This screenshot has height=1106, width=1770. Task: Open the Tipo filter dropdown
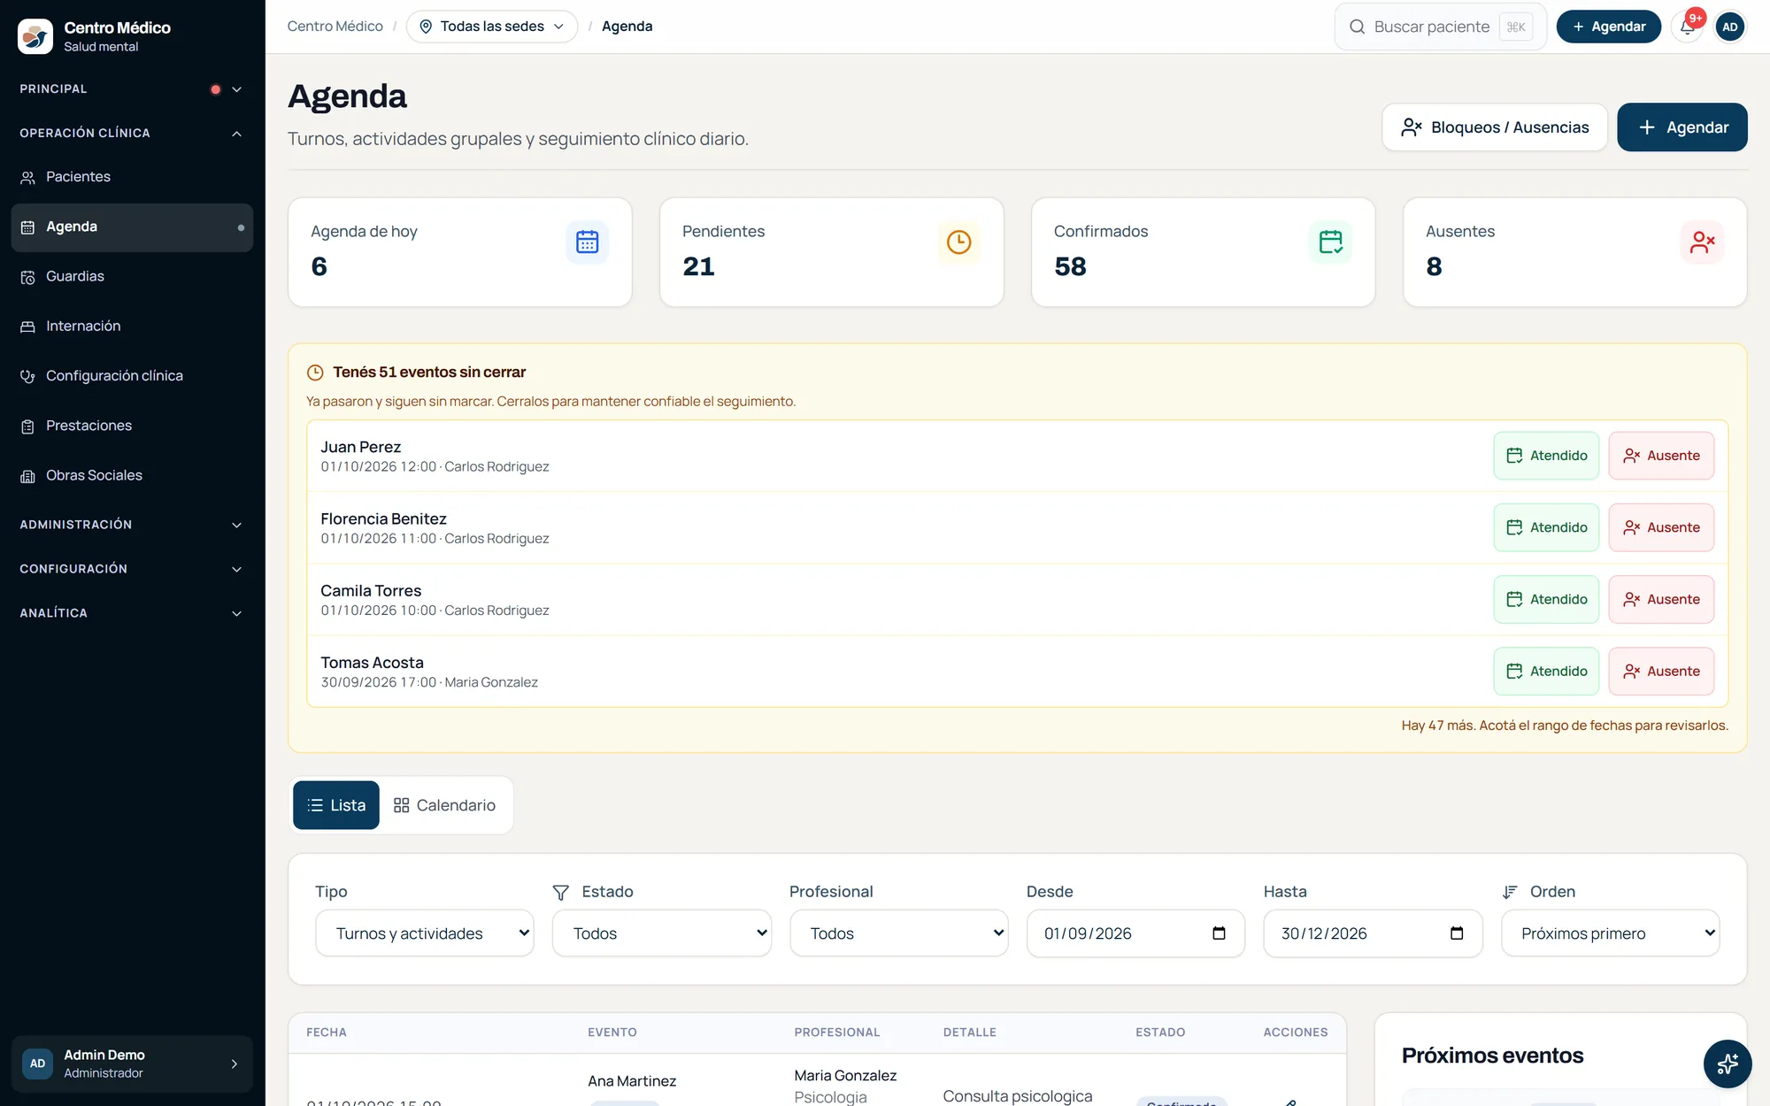point(425,933)
